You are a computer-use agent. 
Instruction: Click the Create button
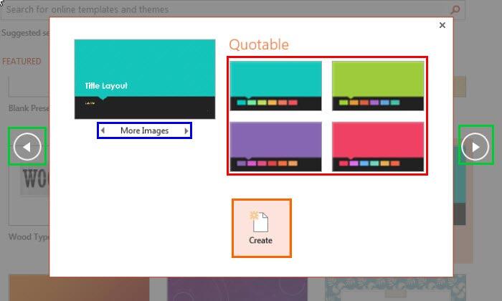(x=261, y=228)
